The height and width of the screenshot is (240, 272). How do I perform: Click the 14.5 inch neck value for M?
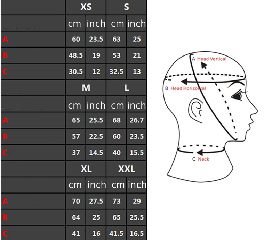coord(96,153)
